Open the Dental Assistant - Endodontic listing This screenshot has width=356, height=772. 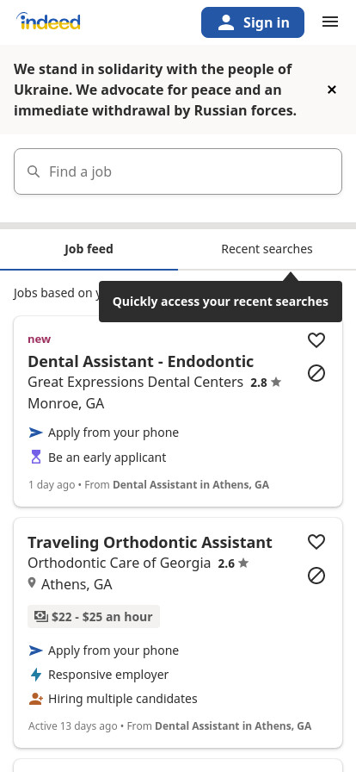pos(141,361)
